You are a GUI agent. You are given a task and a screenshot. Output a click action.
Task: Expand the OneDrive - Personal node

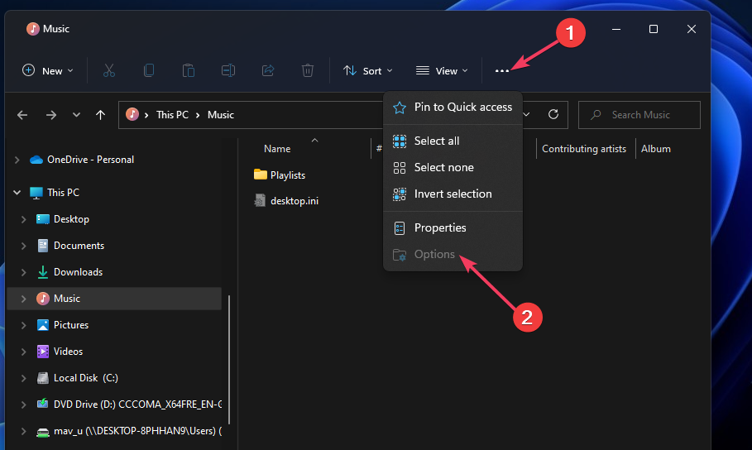point(17,160)
